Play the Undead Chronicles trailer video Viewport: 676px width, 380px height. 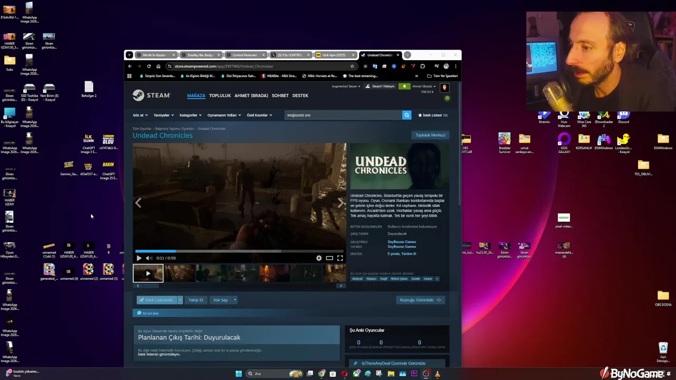(139, 258)
